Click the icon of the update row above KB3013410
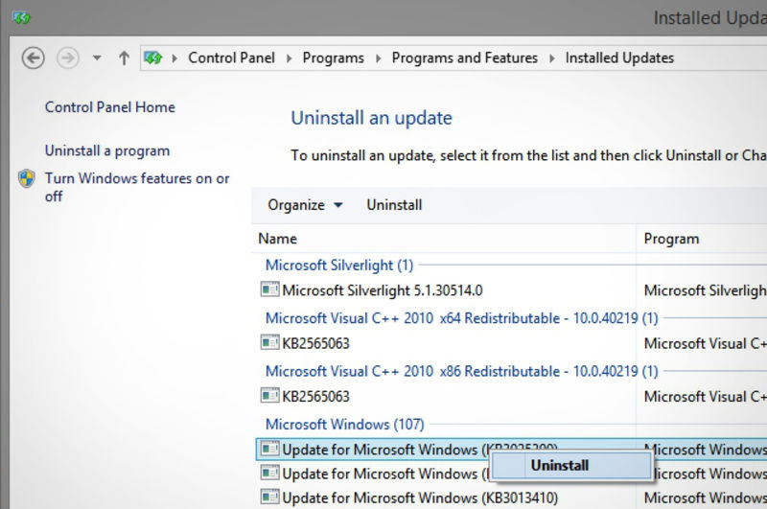Viewport: 767px width, 509px height. pos(269,473)
